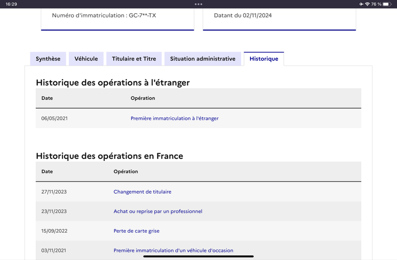Switch to the Synthèse tab
The width and height of the screenshot is (397, 260).
(48, 59)
